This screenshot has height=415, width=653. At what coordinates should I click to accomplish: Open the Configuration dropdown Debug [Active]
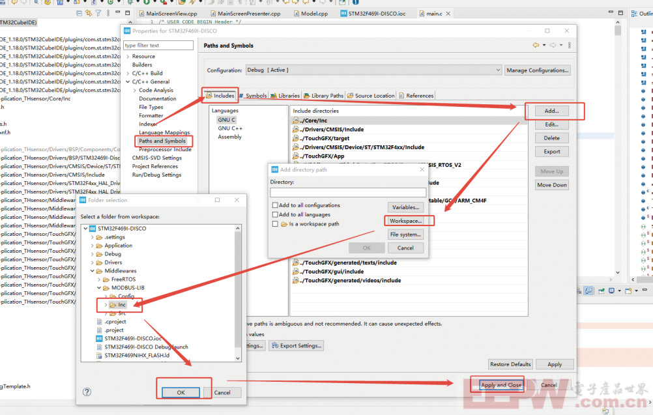click(373, 70)
